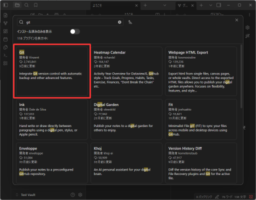
Task: Open the canvas ribbon icon
Action: (x=5, y=31)
